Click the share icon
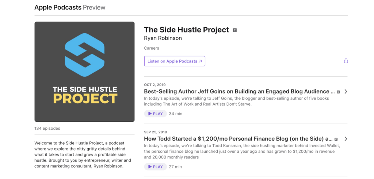Image resolution: width=374 pixels, height=179 pixels. point(346,61)
